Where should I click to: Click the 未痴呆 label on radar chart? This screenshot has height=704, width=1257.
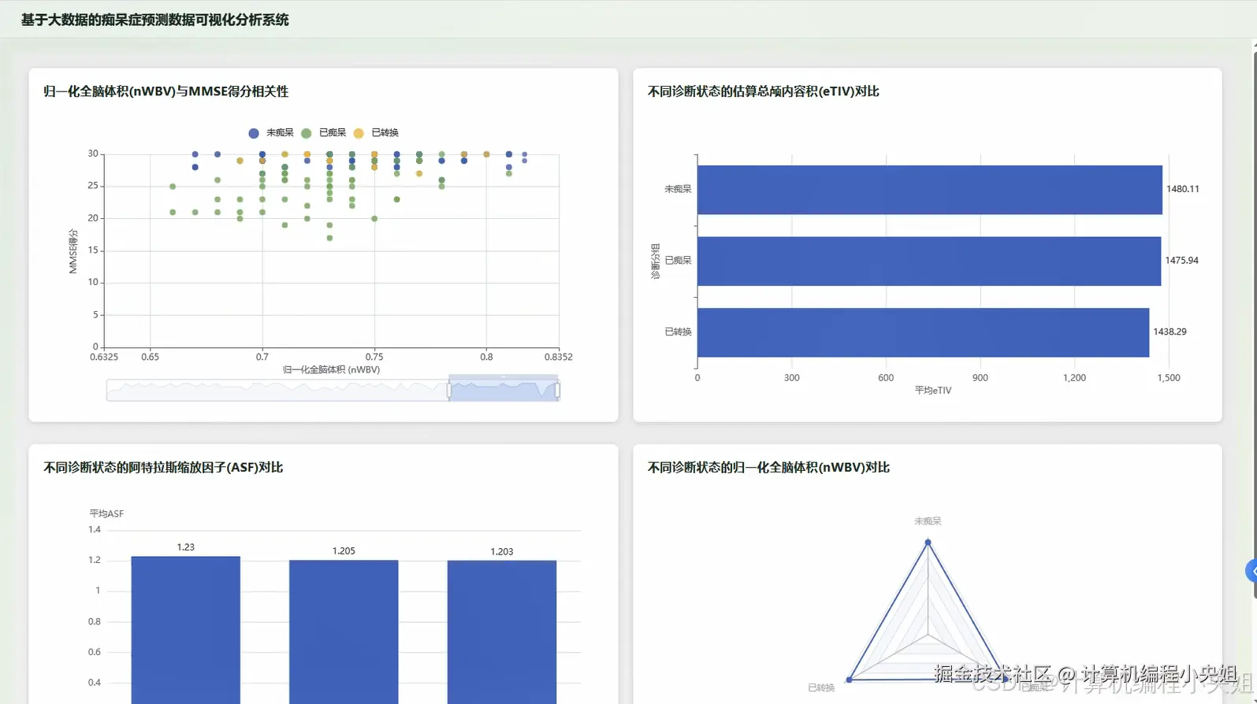(x=928, y=521)
